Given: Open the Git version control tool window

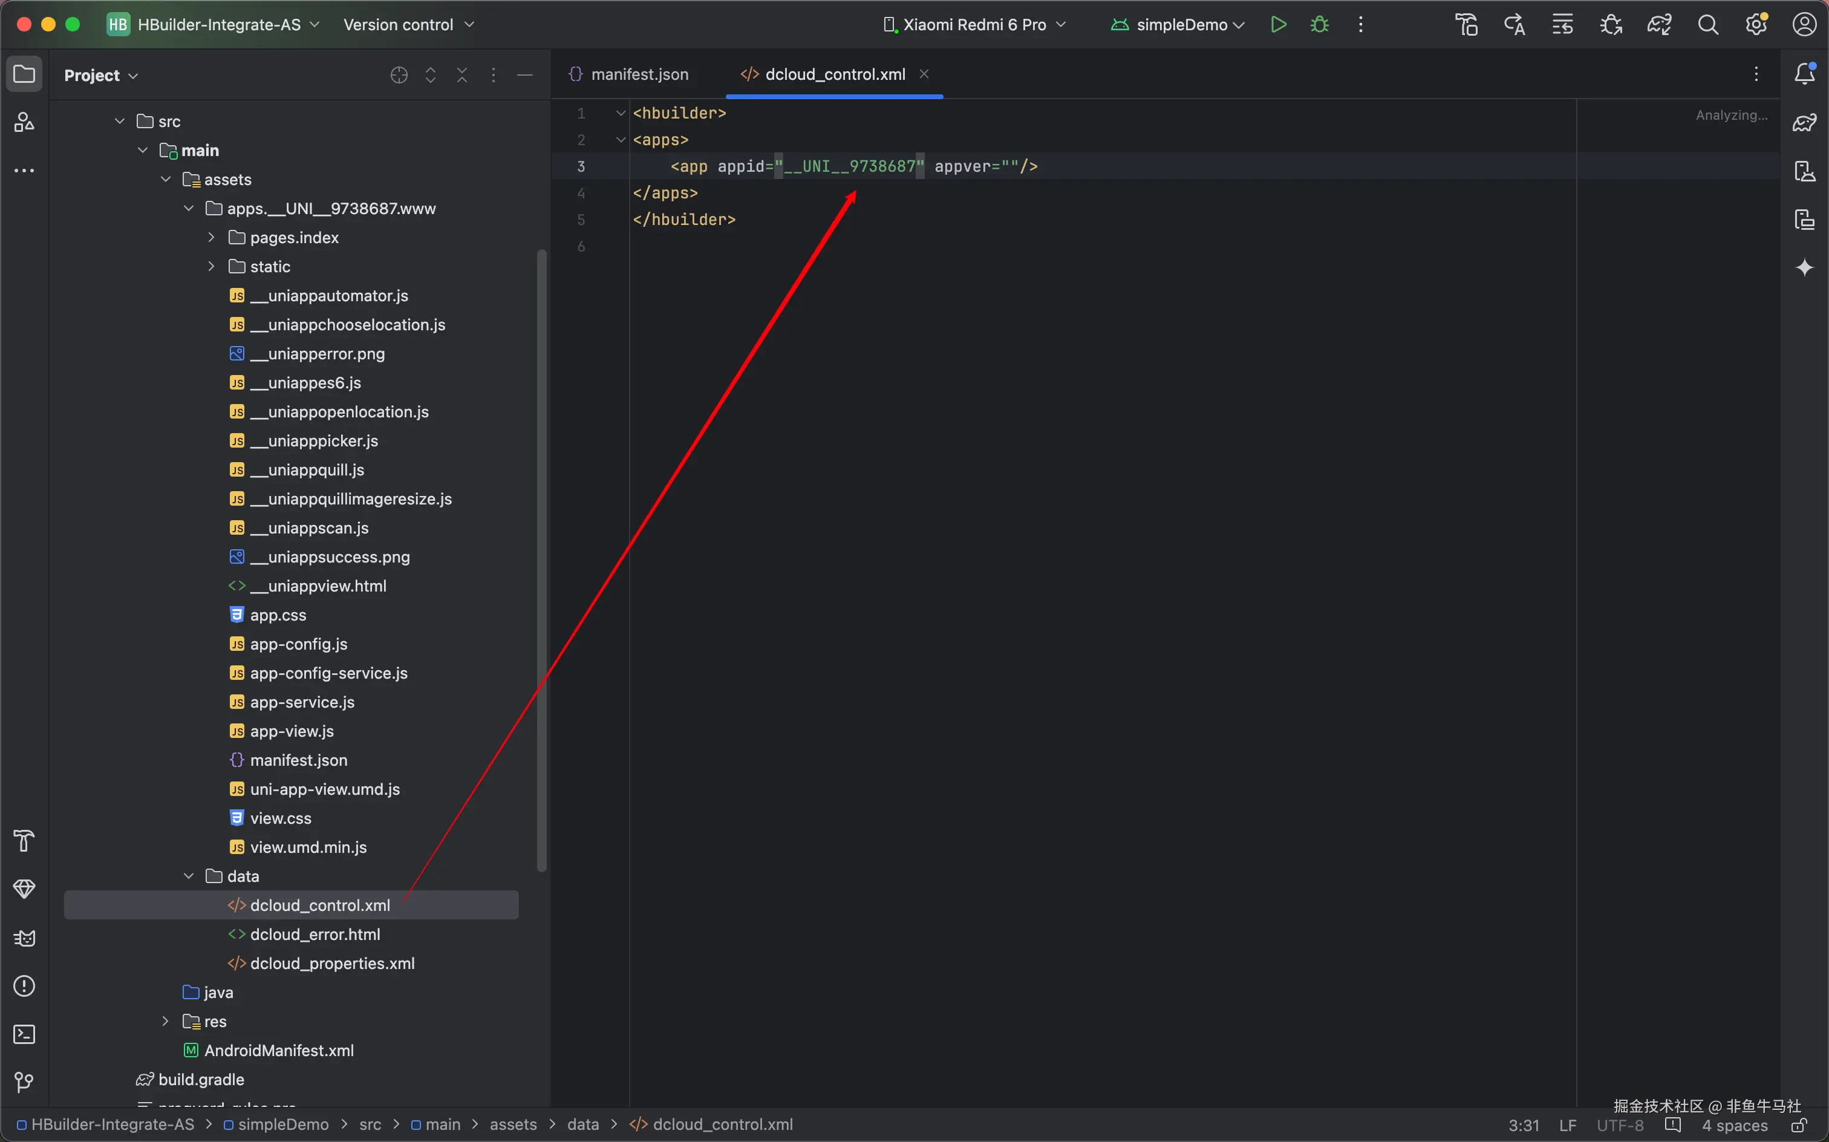Looking at the screenshot, I should 24,1082.
